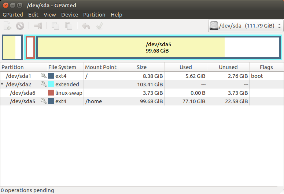Select the /dev/sda1 partition row
Screen dimensions: 284x194
coord(142,76)
